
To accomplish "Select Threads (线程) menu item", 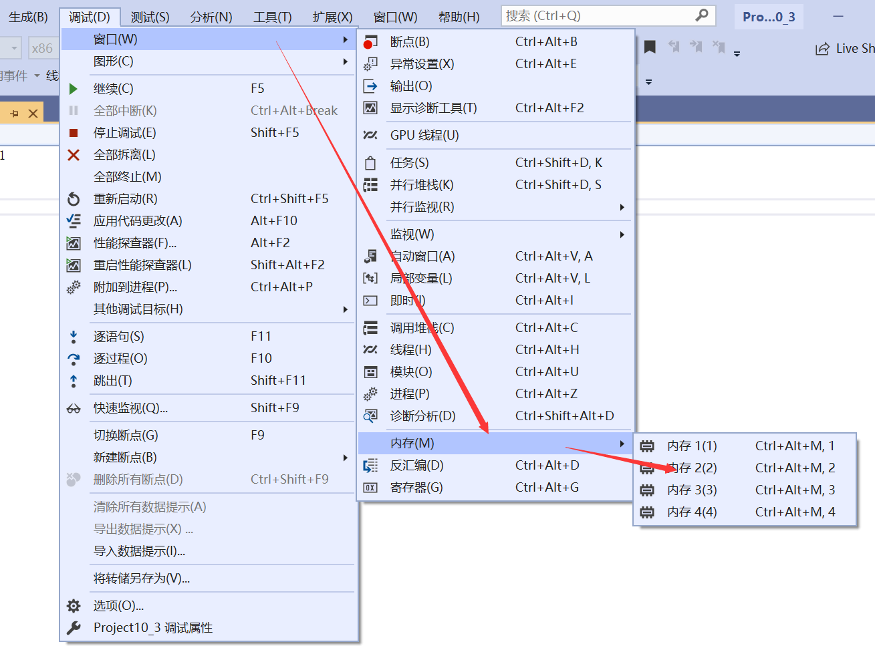I will pyautogui.click(x=496, y=350).
